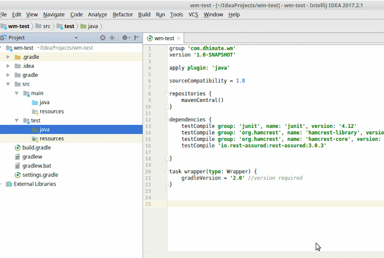Expand the .idea folder
The width and height of the screenshot is (384, 258).
coord(8,66)
